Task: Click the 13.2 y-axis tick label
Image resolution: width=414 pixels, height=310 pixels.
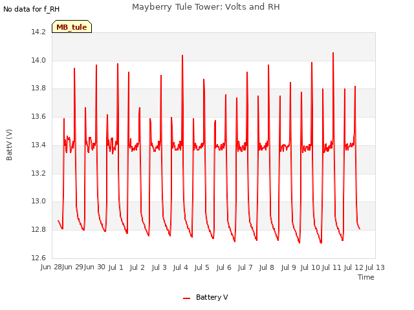Action: tap(39, 174)
